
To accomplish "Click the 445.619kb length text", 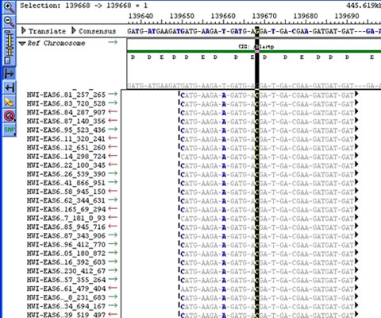I will pos(364,6).
